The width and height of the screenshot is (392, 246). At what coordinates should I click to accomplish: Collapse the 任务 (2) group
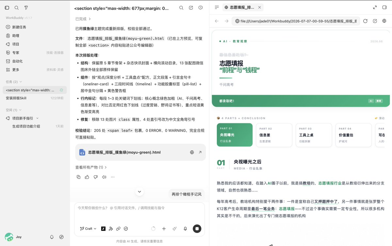[x=14, y=82]
